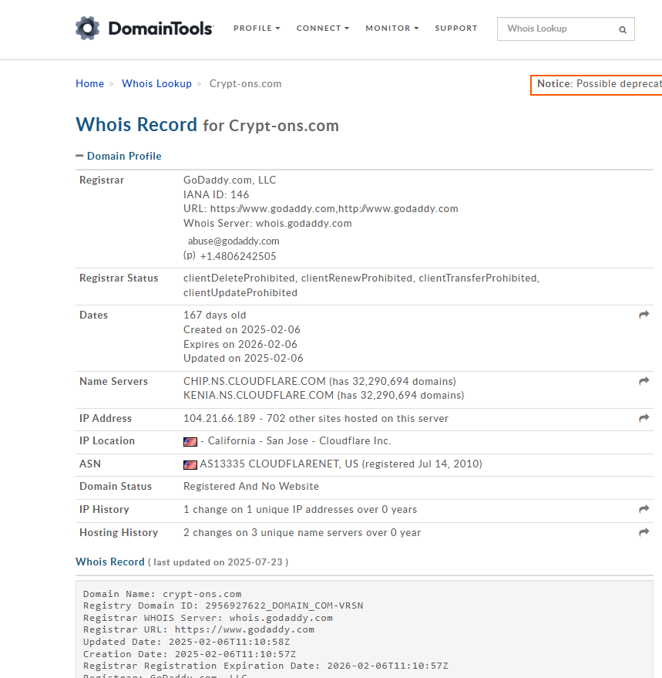Screen dimensions: 662x678
Task: Click the Whois Record for Crypt-ons.com heading
Action: pyautogui.click(x=207, y=125)
